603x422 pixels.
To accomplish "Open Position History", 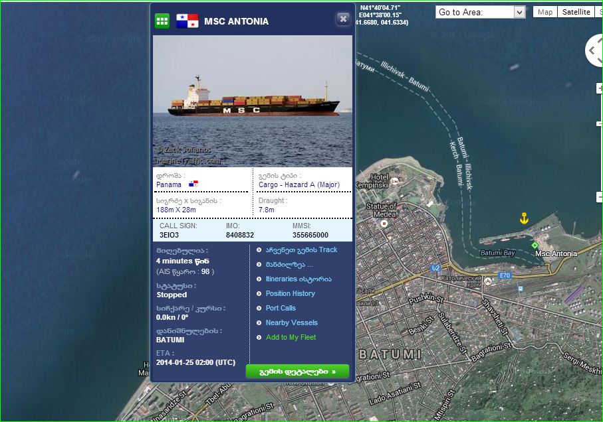I will pos(291,293).
